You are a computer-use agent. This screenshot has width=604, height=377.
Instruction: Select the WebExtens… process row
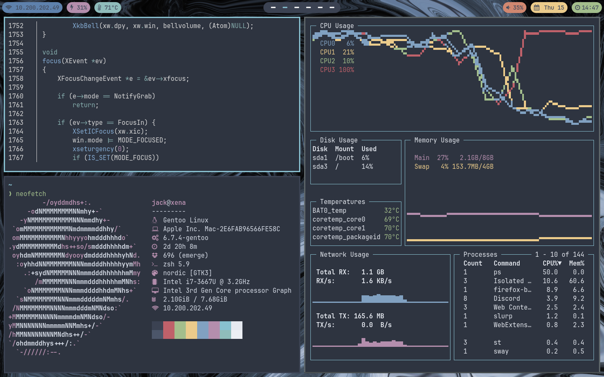524,325
